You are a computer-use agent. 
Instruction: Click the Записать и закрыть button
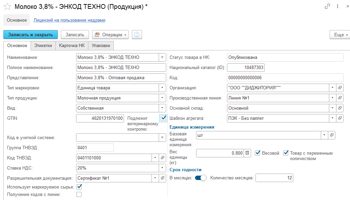(x=31, y=35)
